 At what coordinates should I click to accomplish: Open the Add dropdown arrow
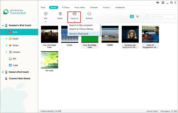click(46, 22)
